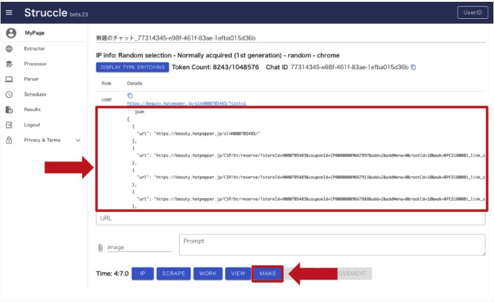
Task: Click the VIEW button
Action: (x=238, y=273)
